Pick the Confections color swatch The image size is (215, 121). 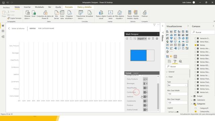tap(144, 92)
